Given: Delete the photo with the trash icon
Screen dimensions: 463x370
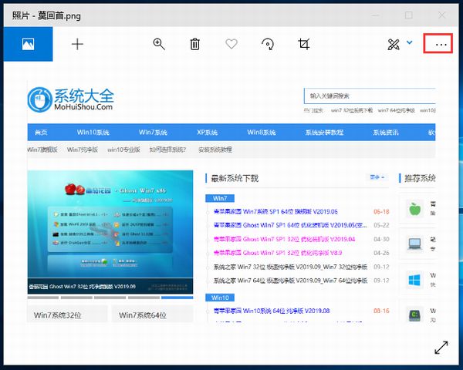Looking at the screenshot, I should (x=195, y=45).
